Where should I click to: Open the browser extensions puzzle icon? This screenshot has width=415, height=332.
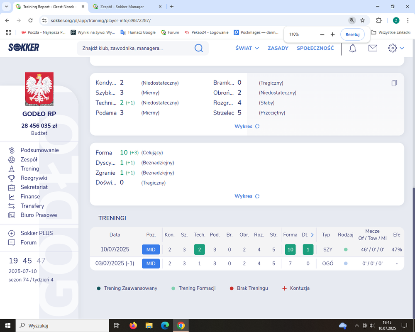click(x=379, y=20)
